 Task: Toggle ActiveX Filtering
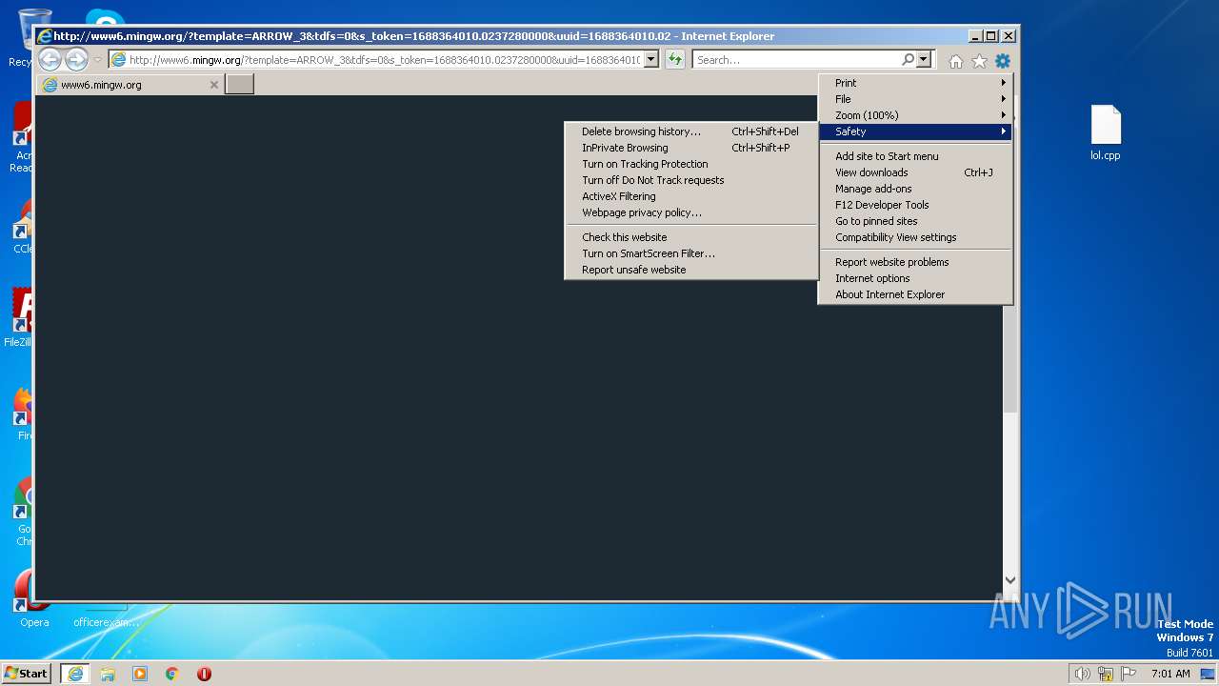[x=691, y=196]
